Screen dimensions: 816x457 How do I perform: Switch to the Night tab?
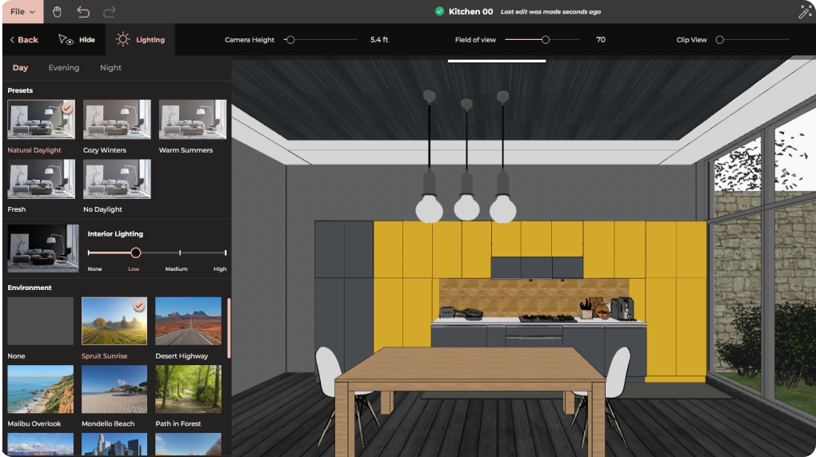point(110,68)
